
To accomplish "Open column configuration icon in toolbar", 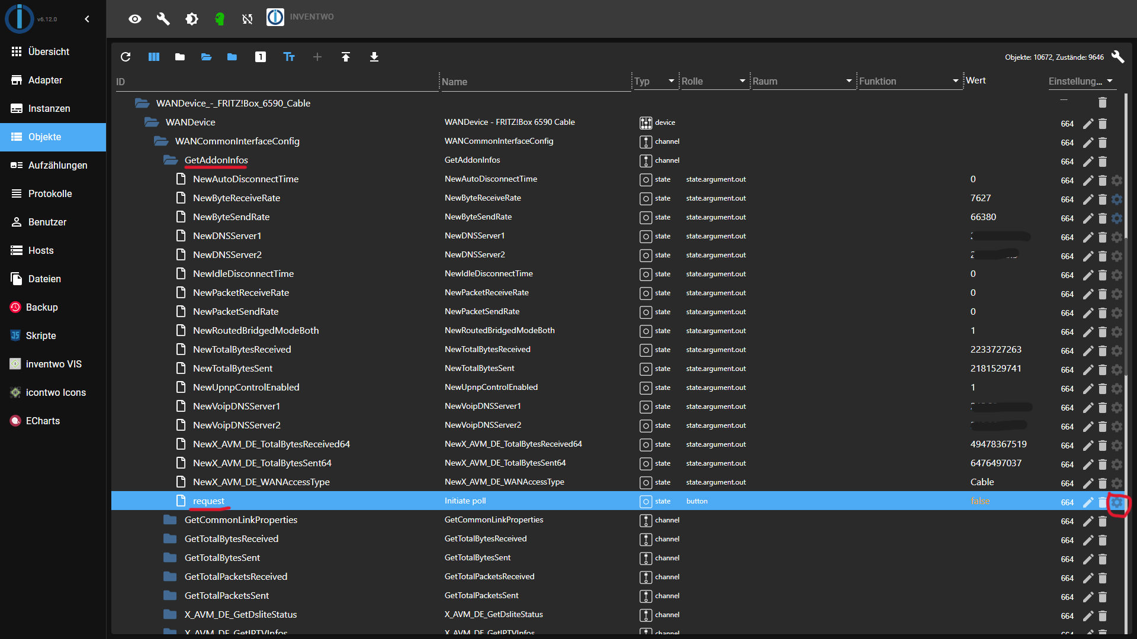I will [x=154, y=57].
